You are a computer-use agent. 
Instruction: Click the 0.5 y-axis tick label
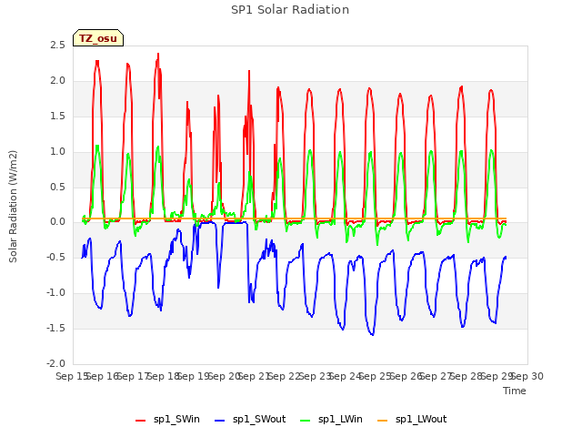[57, 187]
